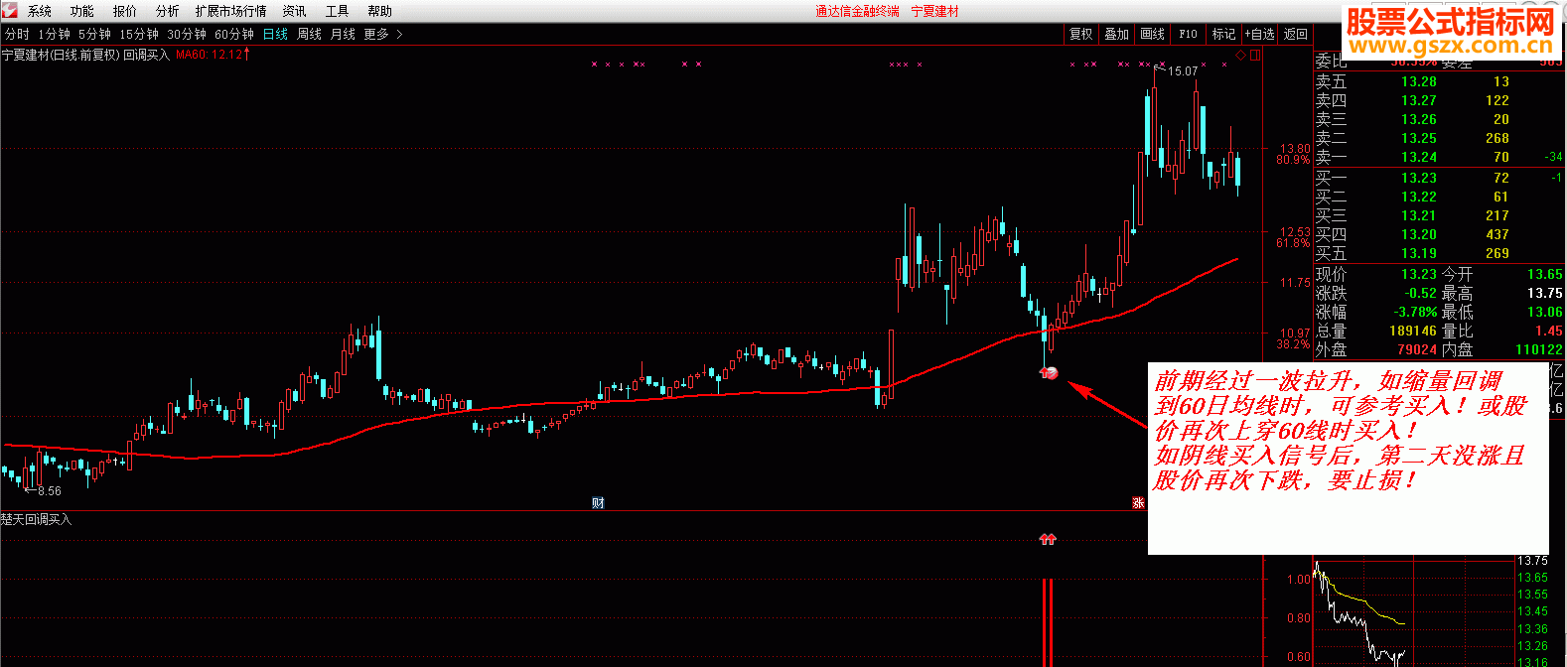Click the 卖四 price 13.27
The image size is (1567, 667).
pos(1418,100)
